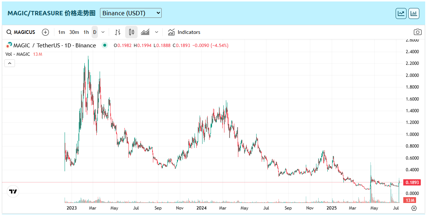The image size is (427, 215).
Task: Collapse the chart legend with caret button
Action: [x=10, y=63]
